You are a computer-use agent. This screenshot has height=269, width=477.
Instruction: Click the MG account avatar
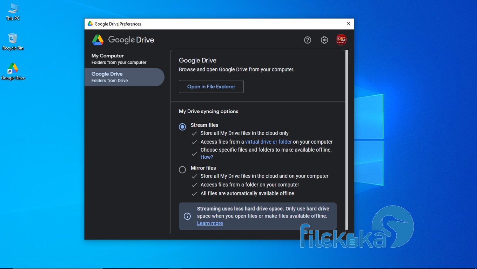(341, 40)
